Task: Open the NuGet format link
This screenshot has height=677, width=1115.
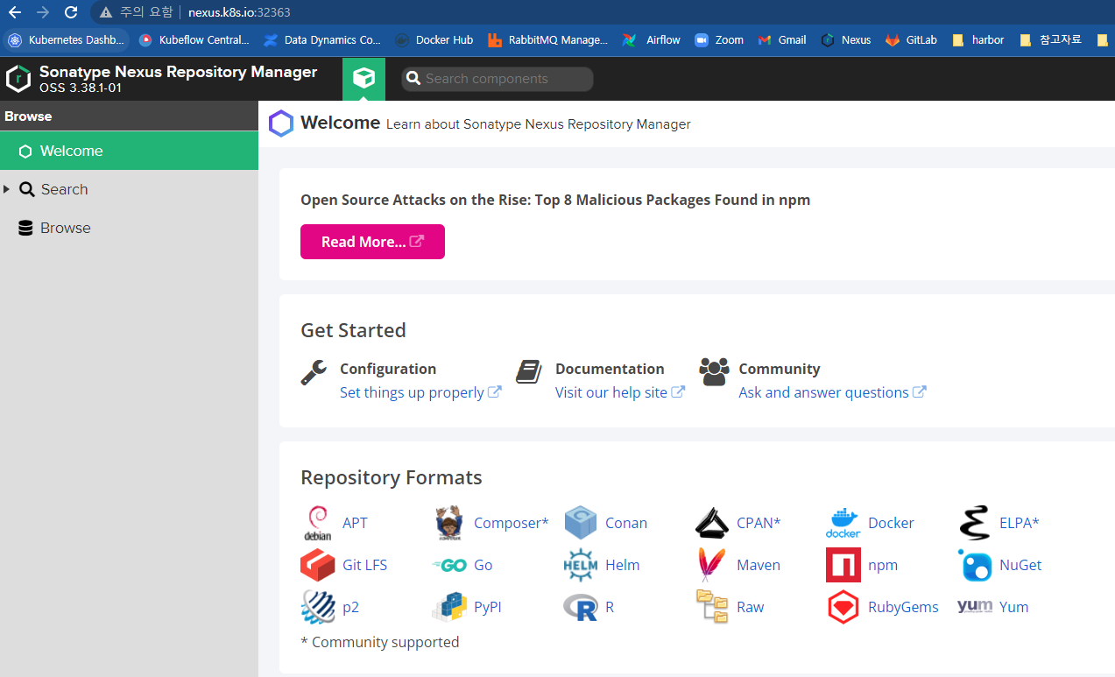Action: 1020,565
